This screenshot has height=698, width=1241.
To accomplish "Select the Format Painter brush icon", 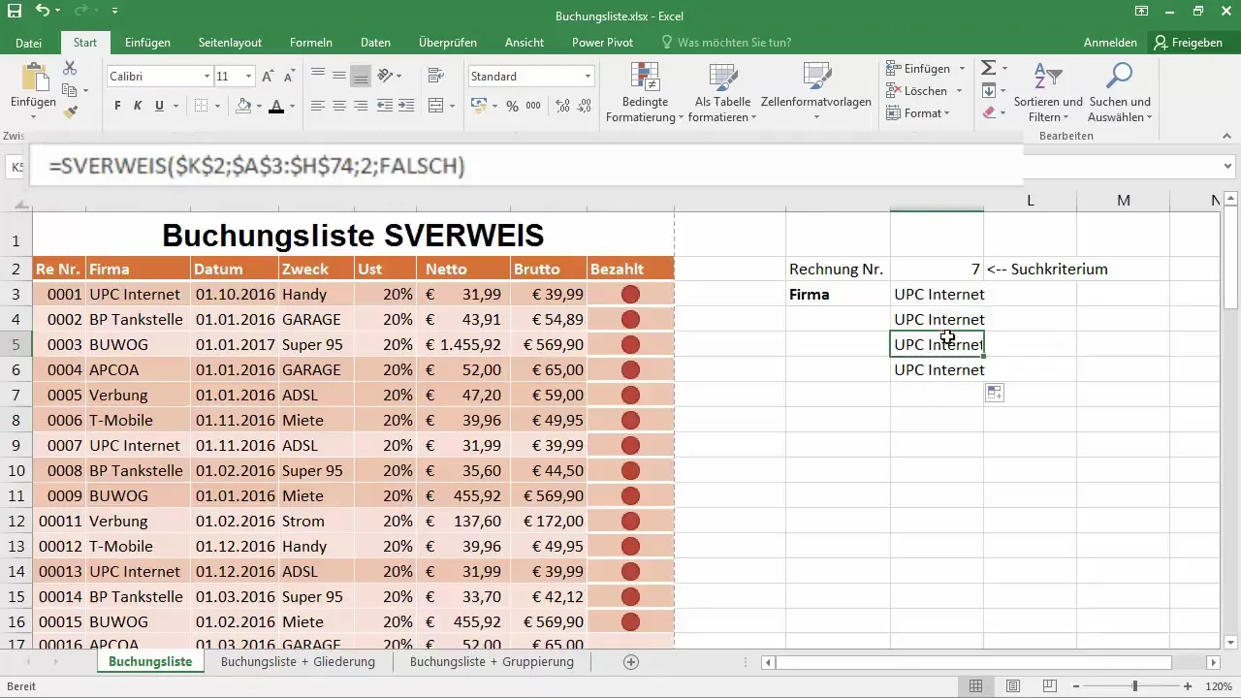I will 70,112.
